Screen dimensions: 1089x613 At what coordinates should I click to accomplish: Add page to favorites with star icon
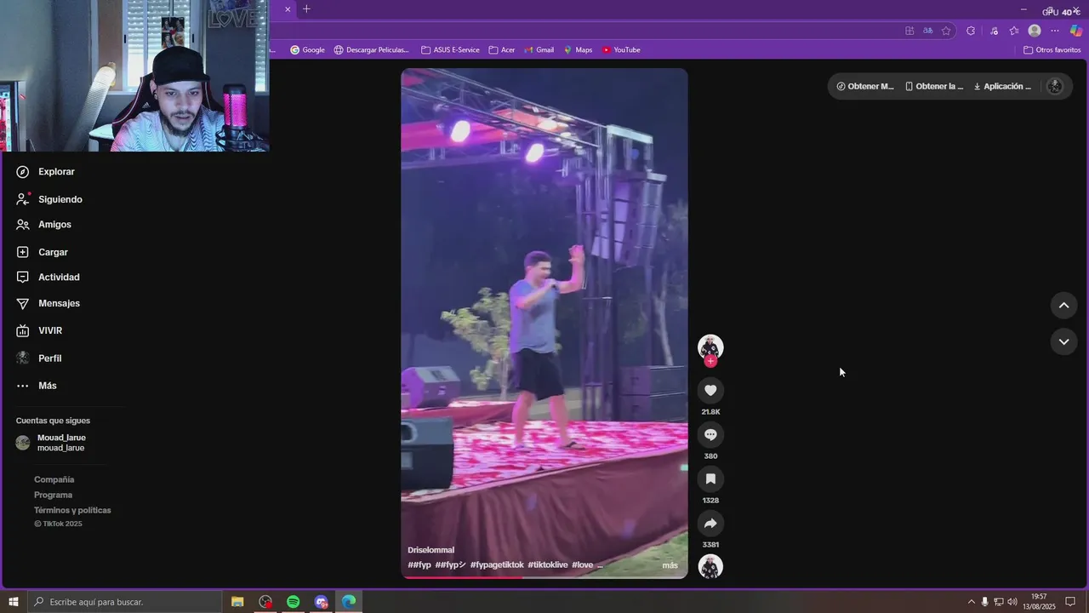coord(946,31)
